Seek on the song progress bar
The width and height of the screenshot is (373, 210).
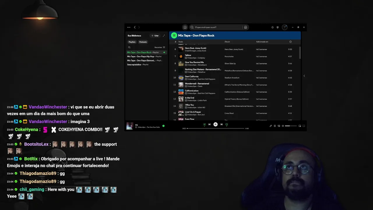pos(216,128)
